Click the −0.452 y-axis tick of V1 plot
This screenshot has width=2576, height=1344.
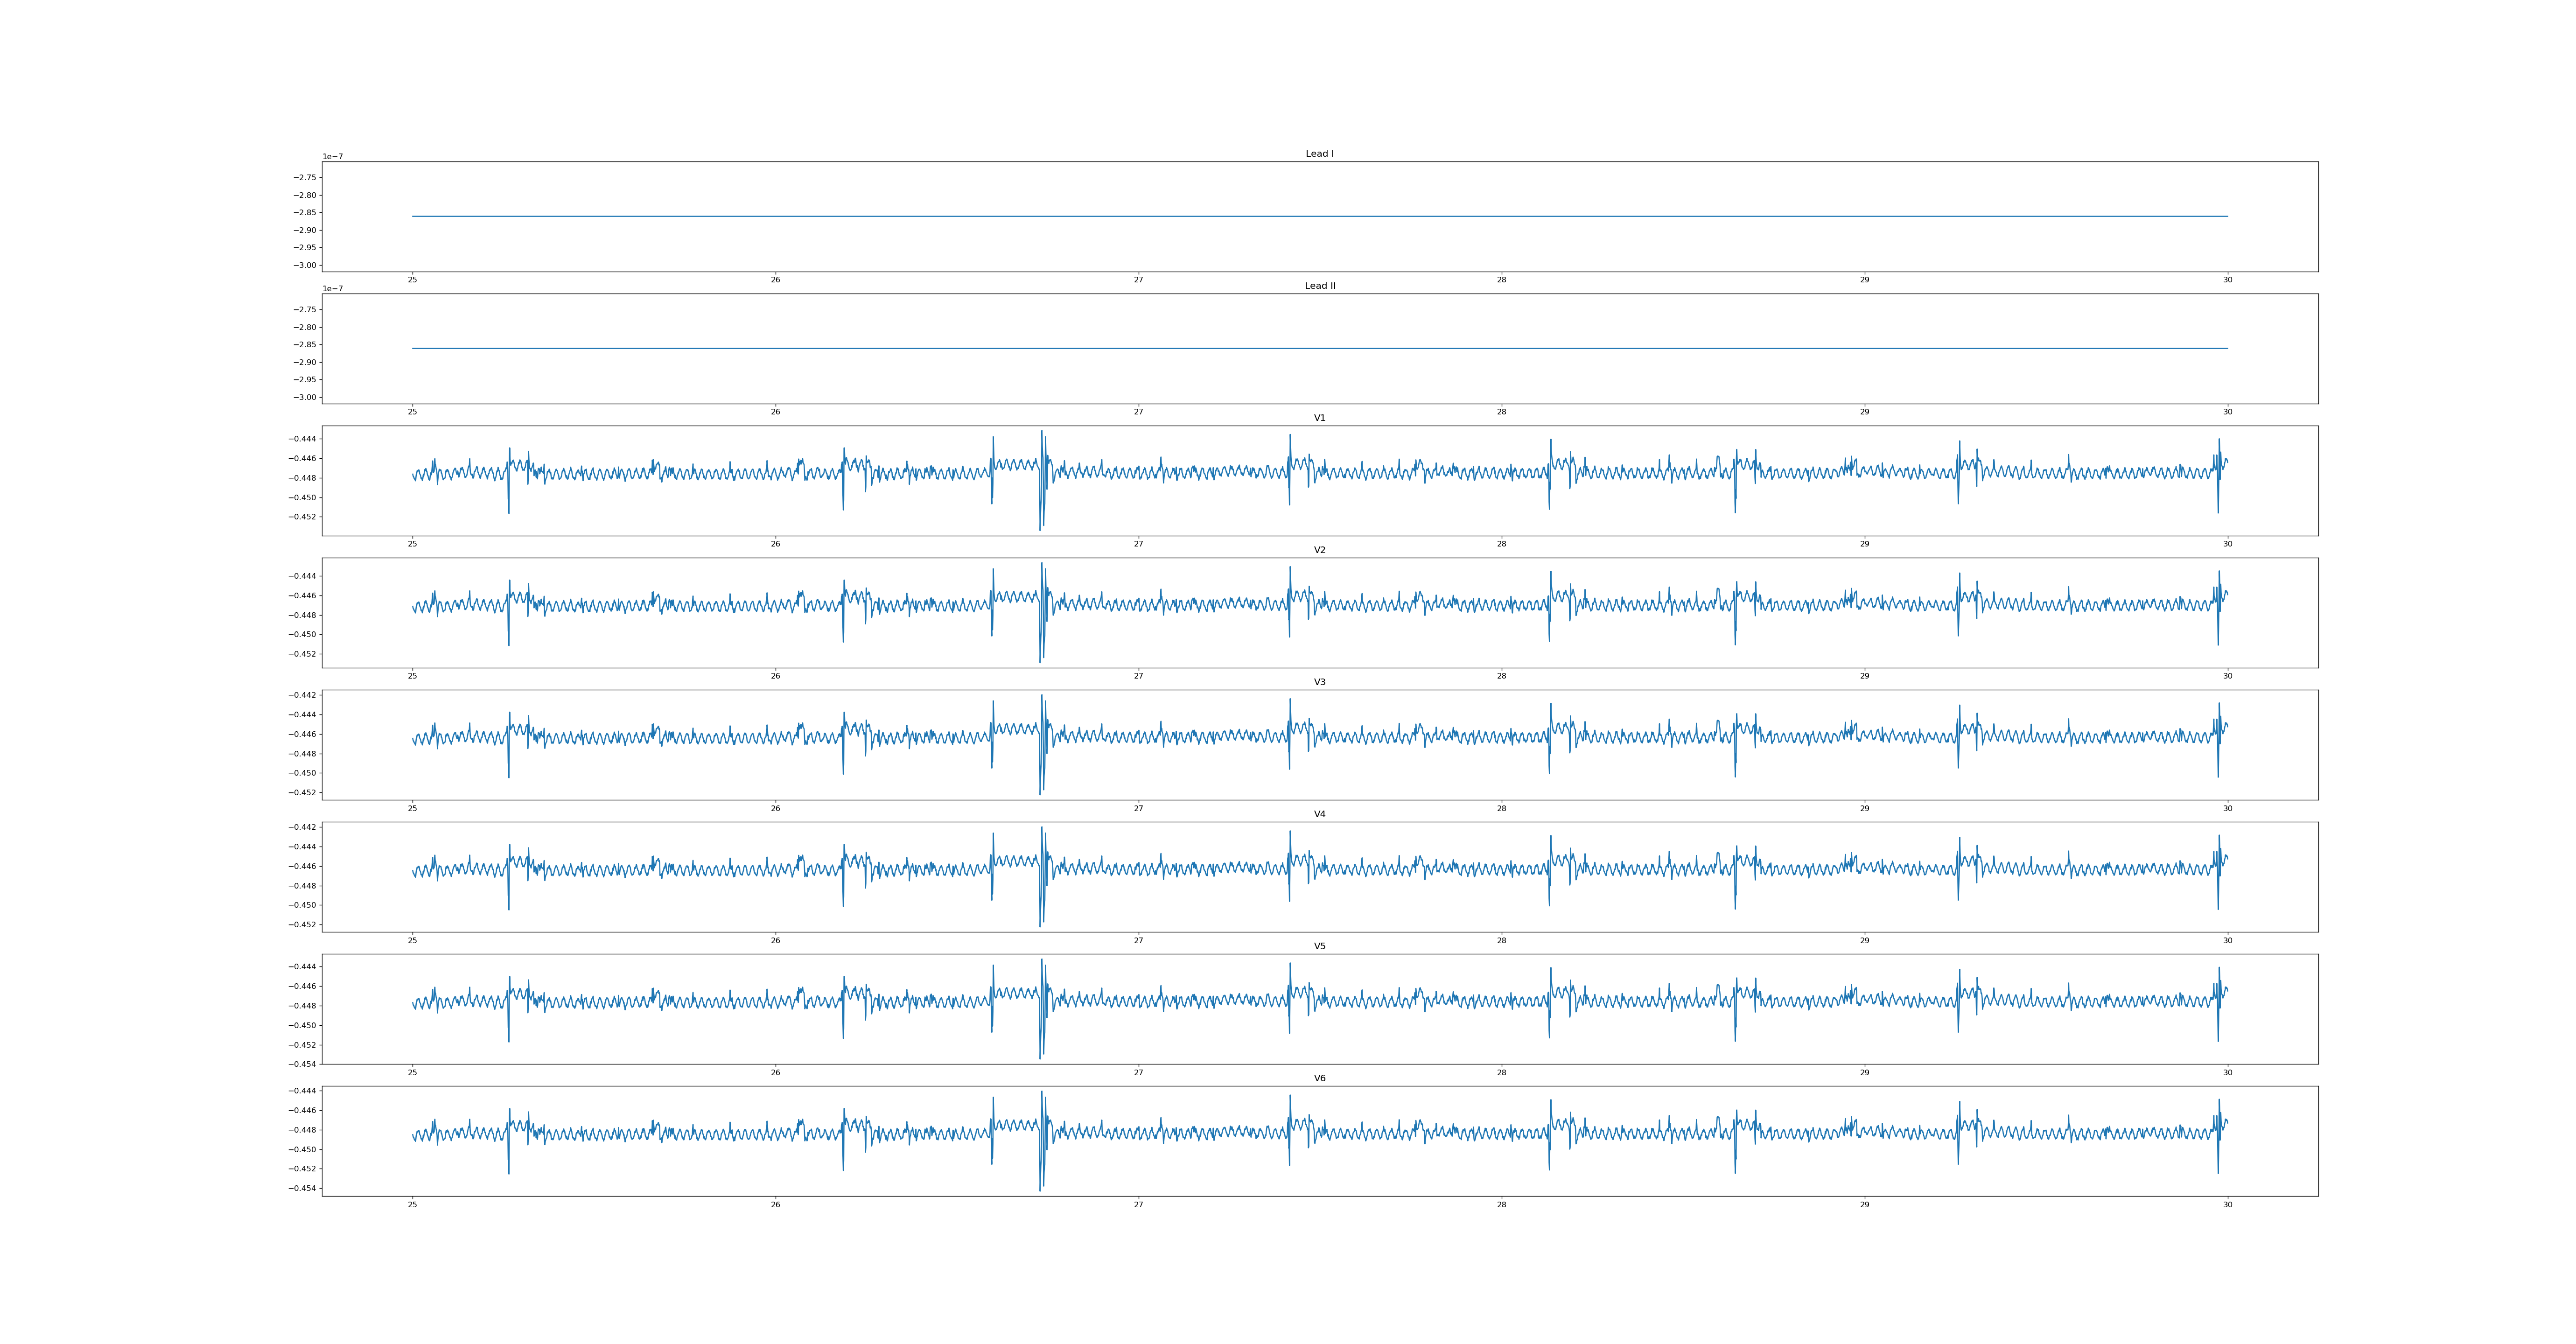coord(302,517)
